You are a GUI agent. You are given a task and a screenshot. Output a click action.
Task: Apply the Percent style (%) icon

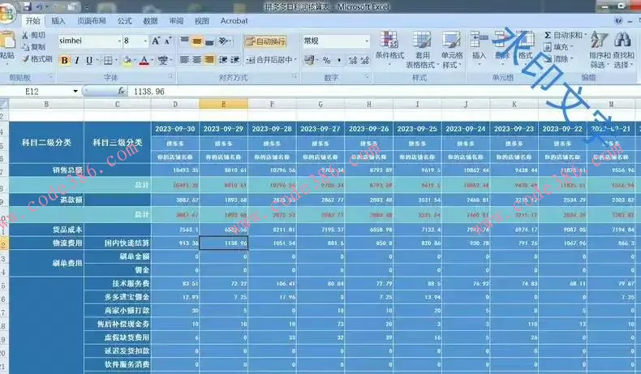pos(327,60)
